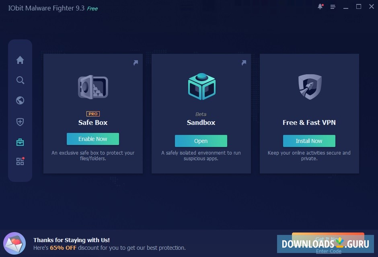Open the Scan magnifier section in sidebar

[x=20, y=80]
